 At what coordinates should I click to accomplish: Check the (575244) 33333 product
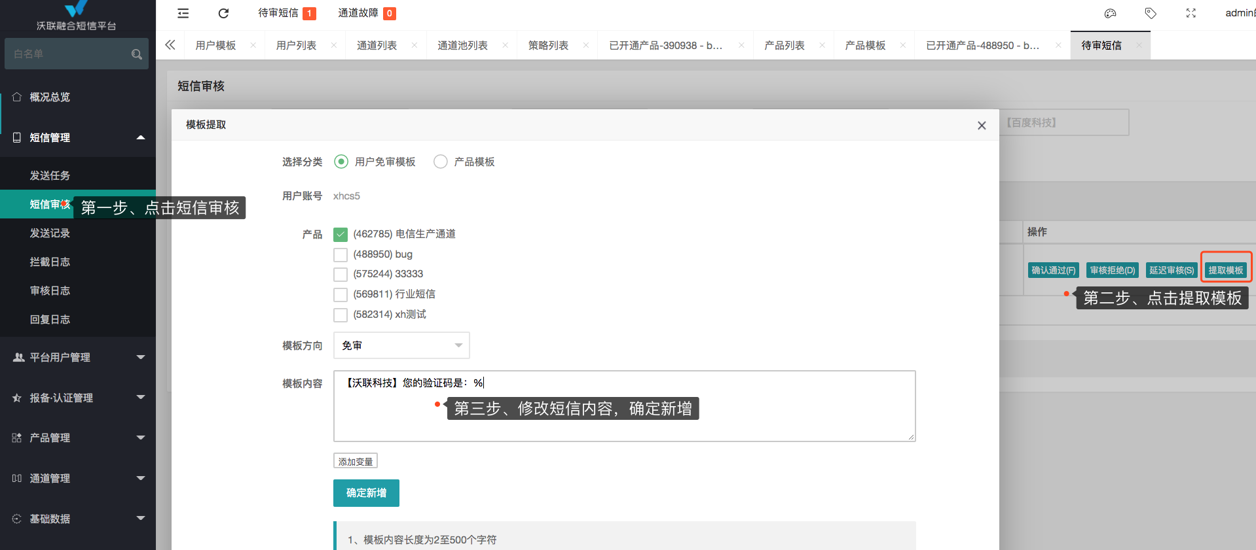(341, 274)
